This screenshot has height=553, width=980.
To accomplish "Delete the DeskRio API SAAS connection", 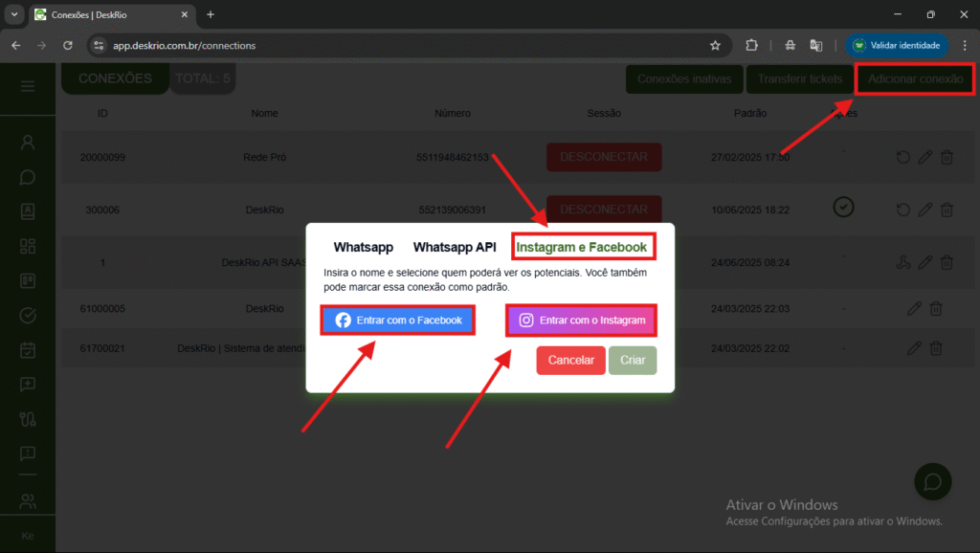I will [x=947, y=262].
